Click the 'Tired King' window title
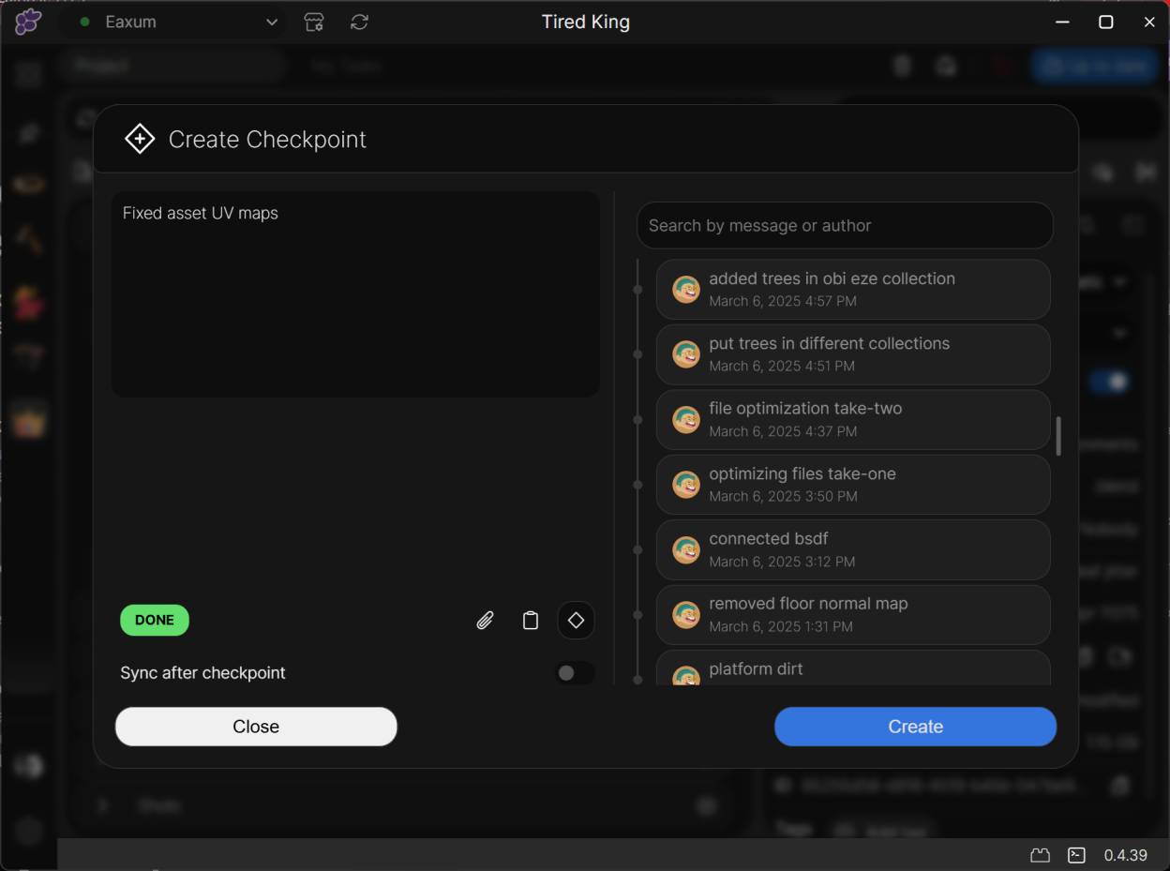This screenshot has height=871, width=1170. pos(586,22)
